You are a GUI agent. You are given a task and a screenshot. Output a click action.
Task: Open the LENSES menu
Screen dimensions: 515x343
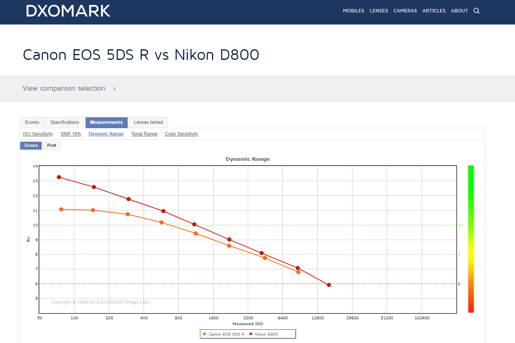tap(379, 11)
